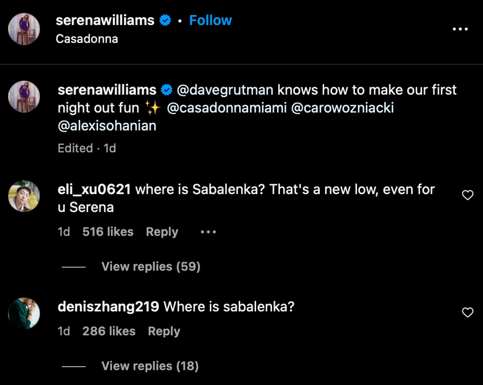Reply to deniszhang219's comment
Image resolution: width=483 pixels, height=385 pixels.
coord(164,331)
